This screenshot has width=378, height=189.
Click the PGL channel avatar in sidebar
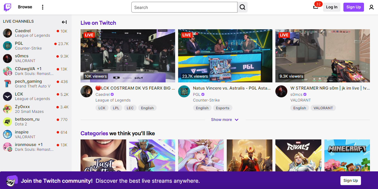coord(7,46)
